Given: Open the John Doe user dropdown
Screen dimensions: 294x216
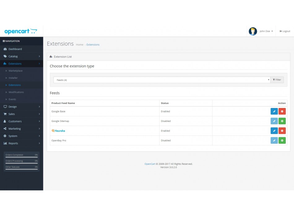Looking at the screenshot, I should point(266,31).
